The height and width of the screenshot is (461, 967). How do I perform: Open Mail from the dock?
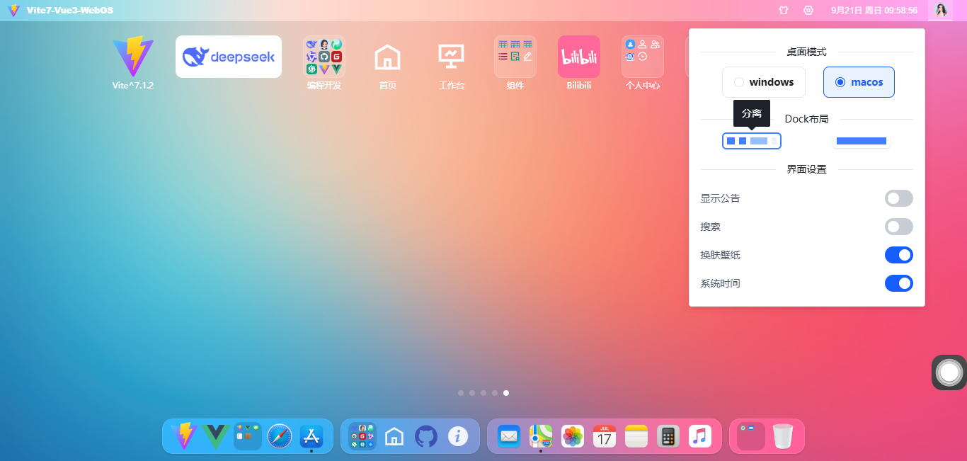point(509,436)
